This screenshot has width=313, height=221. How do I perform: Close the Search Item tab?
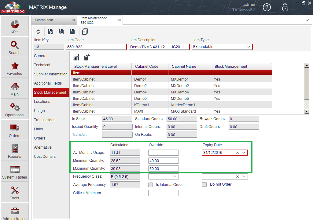[x=73, y=20]
